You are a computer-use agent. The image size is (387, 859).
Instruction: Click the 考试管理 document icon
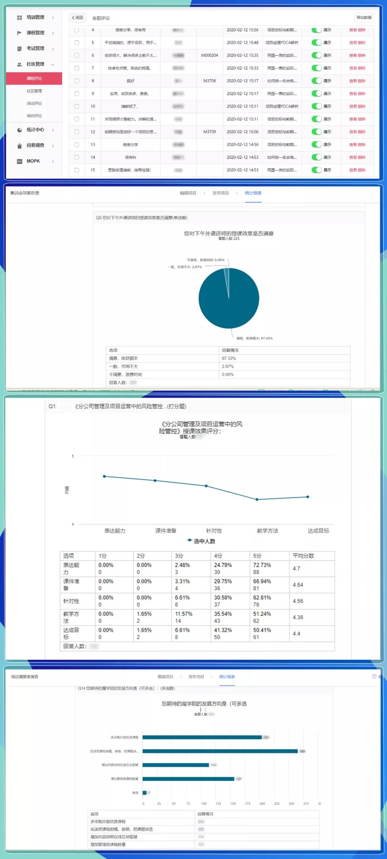19,49
